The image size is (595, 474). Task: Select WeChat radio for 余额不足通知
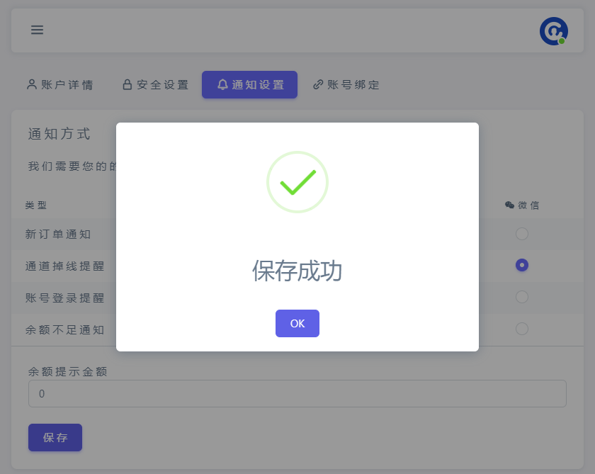[x=522, y=329]
